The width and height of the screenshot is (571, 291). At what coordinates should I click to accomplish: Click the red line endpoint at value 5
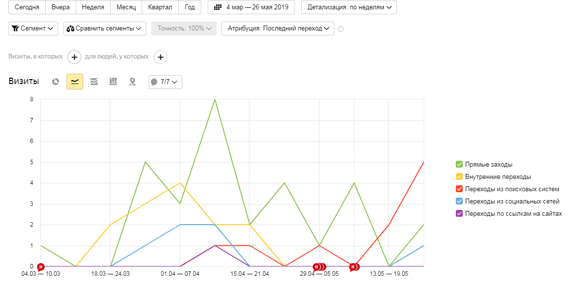coord(423,162)
